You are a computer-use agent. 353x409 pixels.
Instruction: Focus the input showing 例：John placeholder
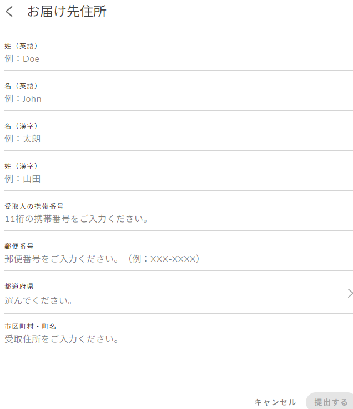click(167, 98)
